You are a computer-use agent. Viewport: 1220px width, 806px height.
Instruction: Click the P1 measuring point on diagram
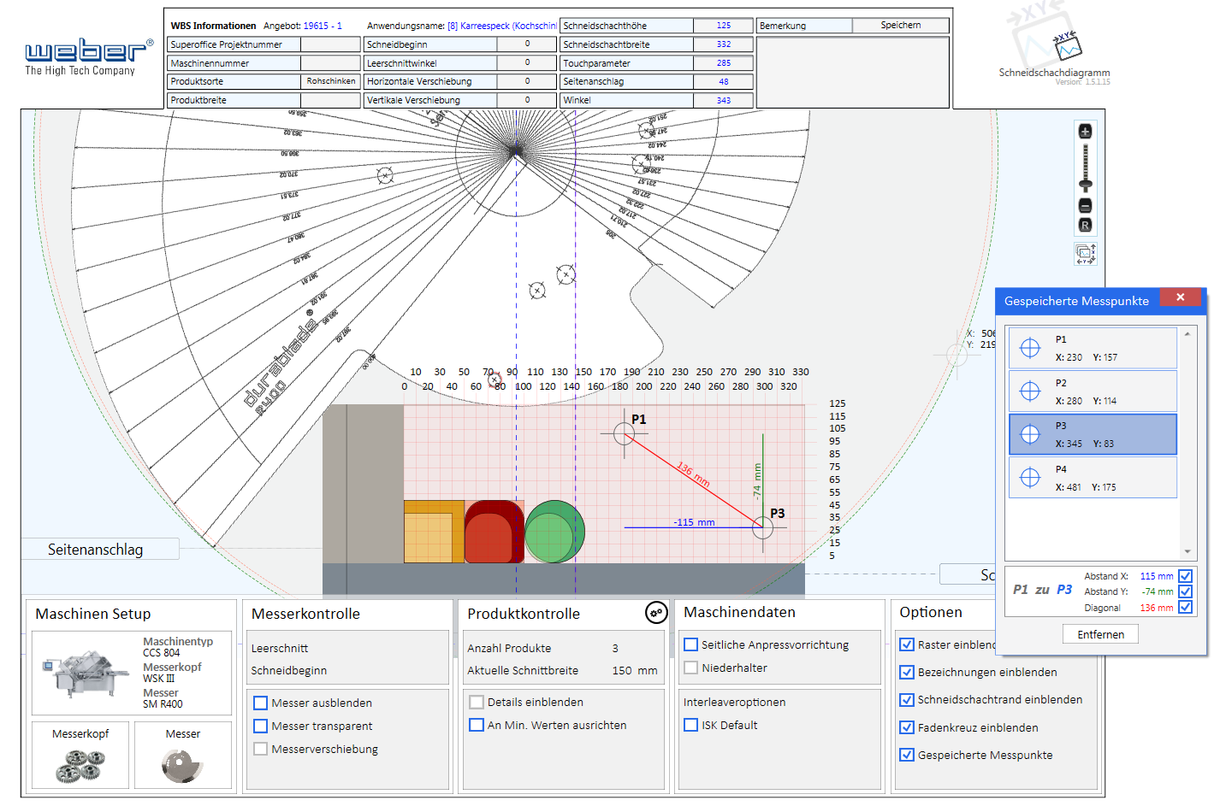pos(624,434)
